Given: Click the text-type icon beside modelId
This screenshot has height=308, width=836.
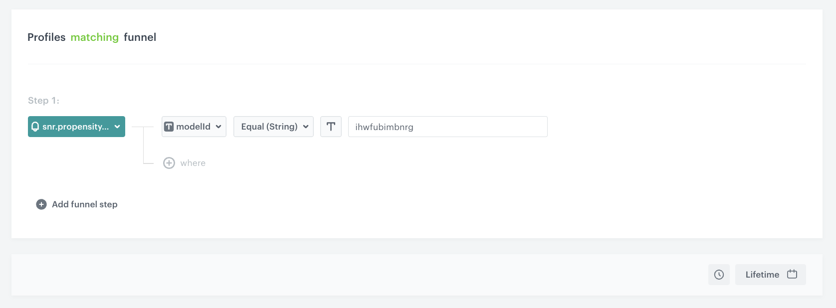Looking at the screenshot, I should 169,127.
